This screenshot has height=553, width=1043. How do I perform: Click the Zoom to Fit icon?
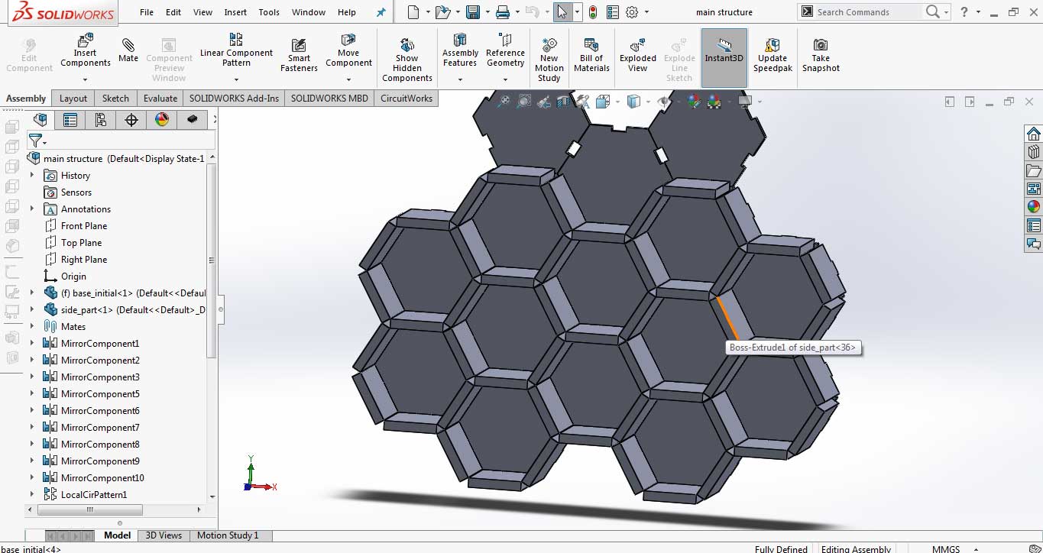pyautogui.click(x=504, y=101)
